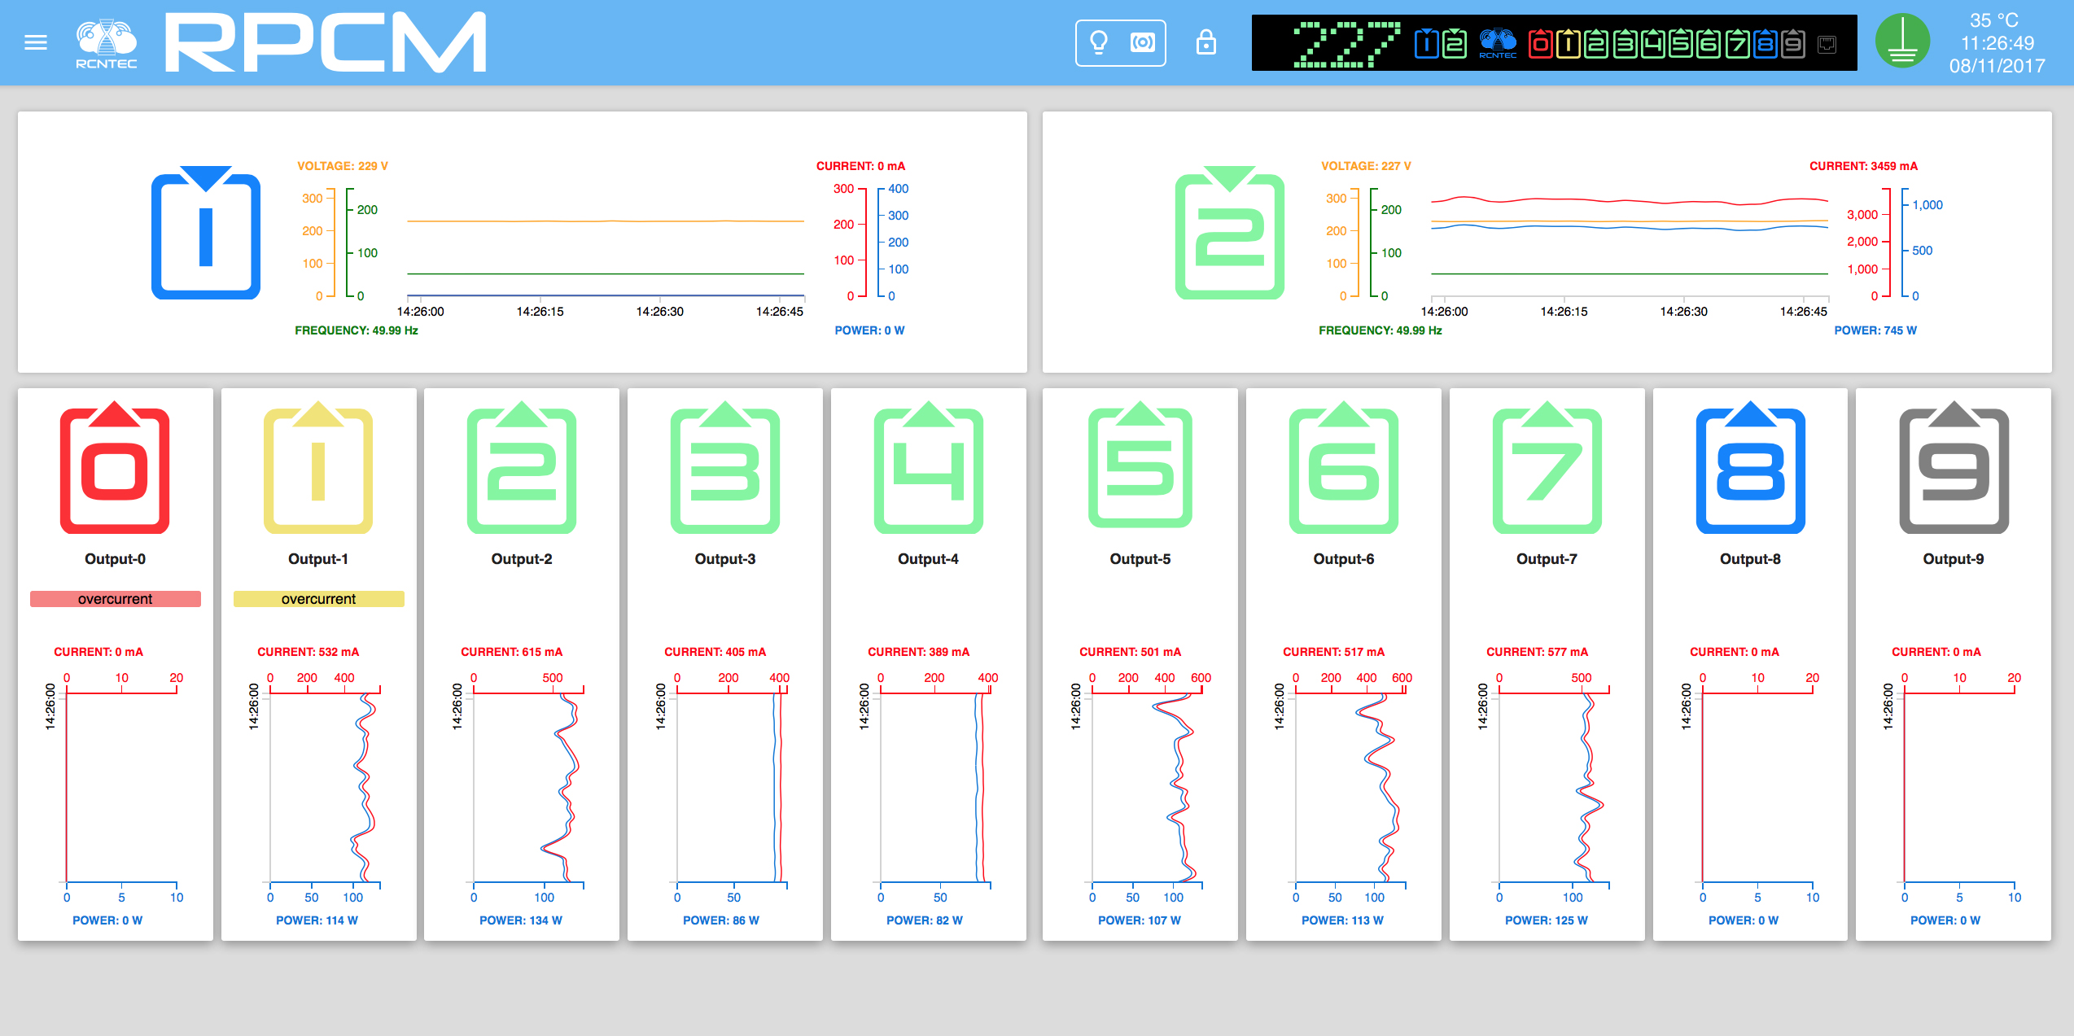
Task: Open the hamburger navigation menu
Action: [x=36, y=42]
